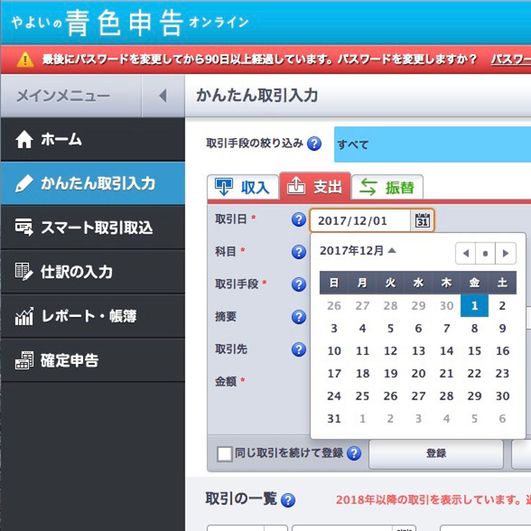Open スマート取引取込 from the sidebar
The height and width of the screenshot is (531, 531).
[93, 228]
